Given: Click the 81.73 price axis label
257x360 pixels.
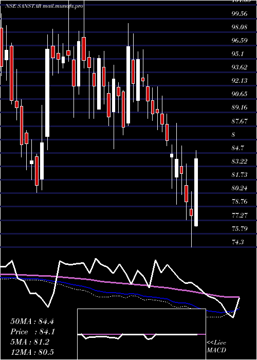Looking at the screenshot, I should pos(240,175).
